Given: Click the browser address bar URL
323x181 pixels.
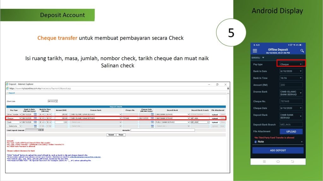Looking at the screenshot, I should [40, 88].
